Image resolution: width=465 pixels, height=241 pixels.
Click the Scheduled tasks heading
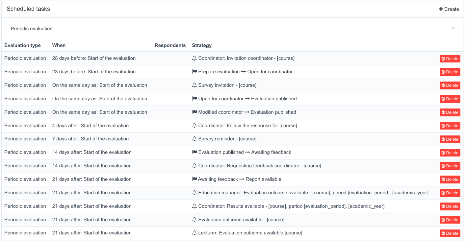[28, 9]
